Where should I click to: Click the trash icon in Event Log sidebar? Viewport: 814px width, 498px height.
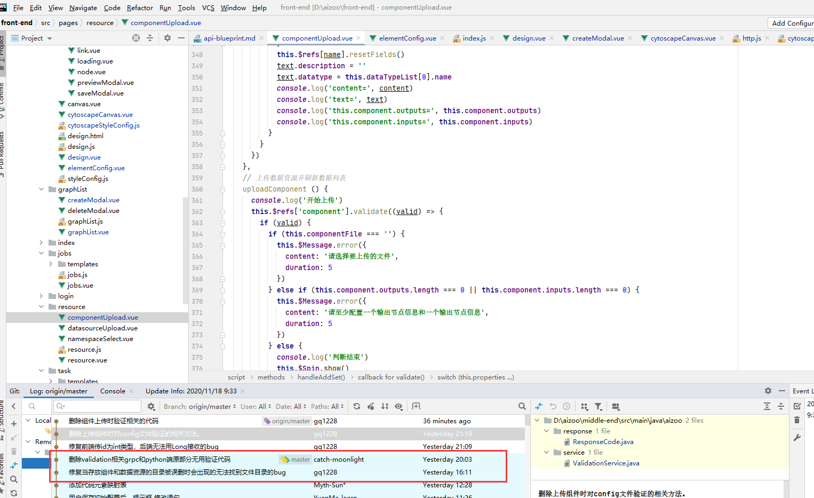797,420
